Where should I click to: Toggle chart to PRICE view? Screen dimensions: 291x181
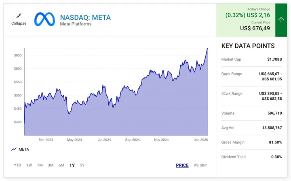click(182, 165)
